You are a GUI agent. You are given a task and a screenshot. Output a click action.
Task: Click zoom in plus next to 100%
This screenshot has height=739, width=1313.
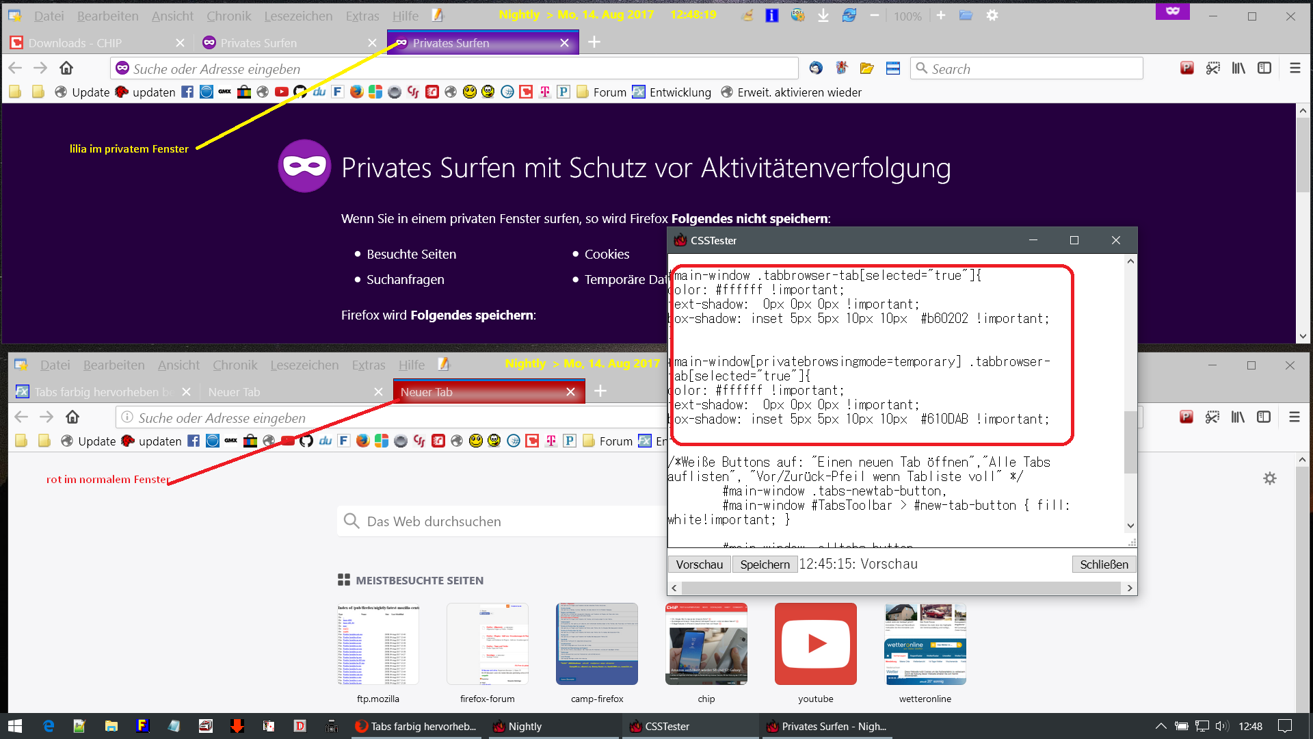941,15
